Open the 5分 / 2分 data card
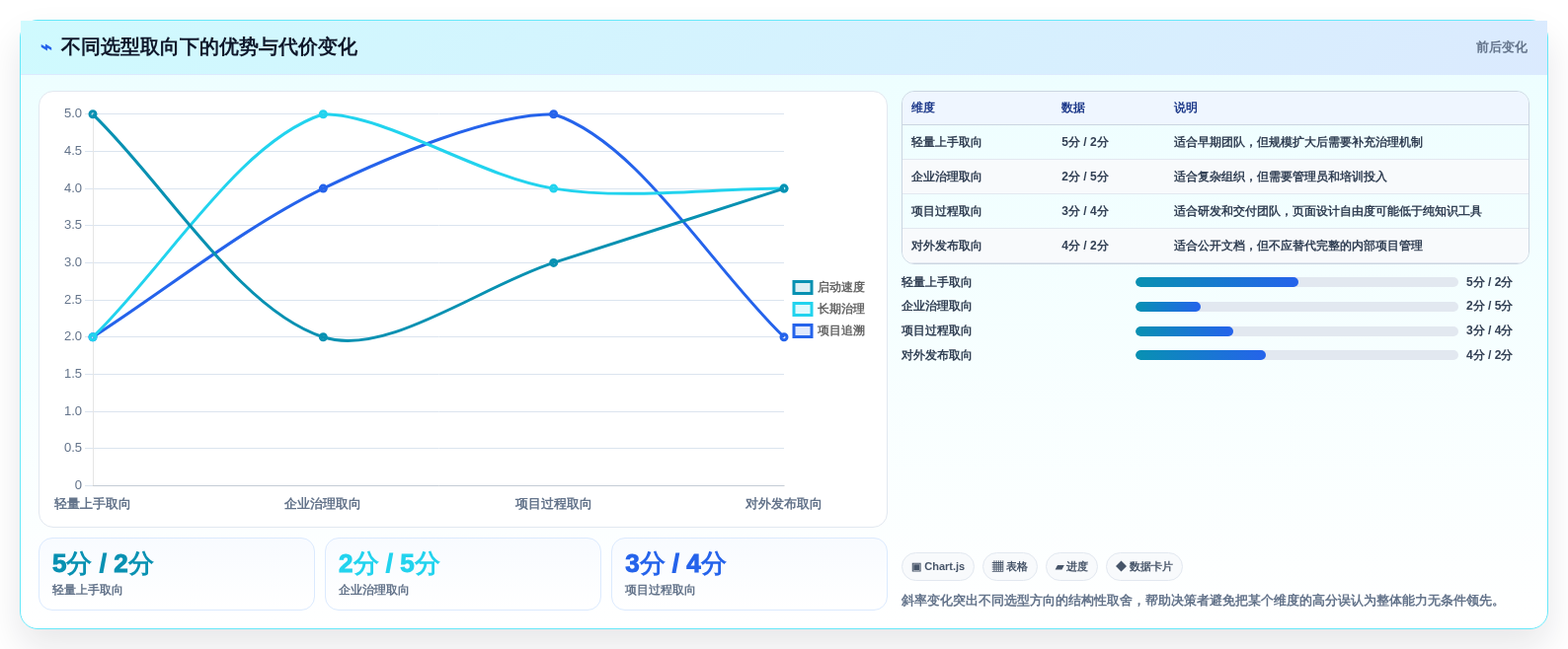 (177, 574)
